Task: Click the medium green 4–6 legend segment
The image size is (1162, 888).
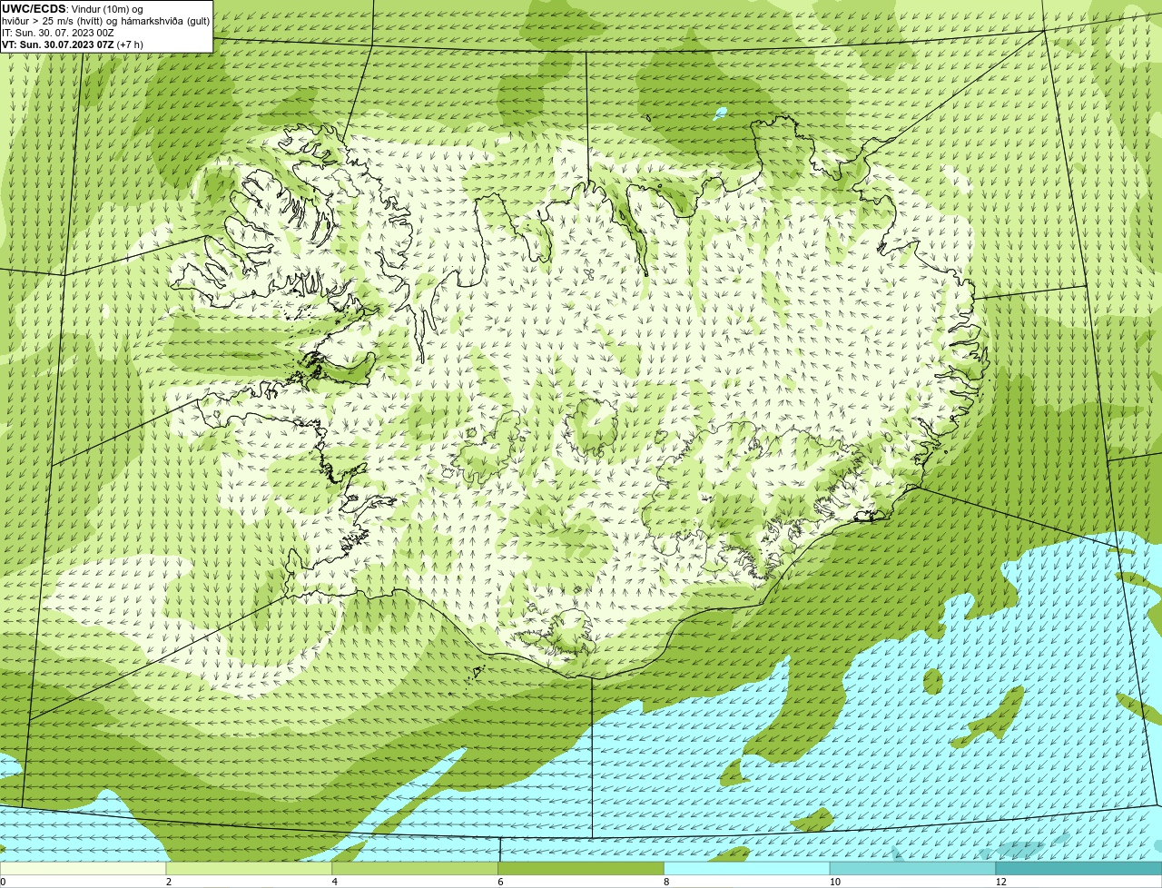Action: pos(415,869)
